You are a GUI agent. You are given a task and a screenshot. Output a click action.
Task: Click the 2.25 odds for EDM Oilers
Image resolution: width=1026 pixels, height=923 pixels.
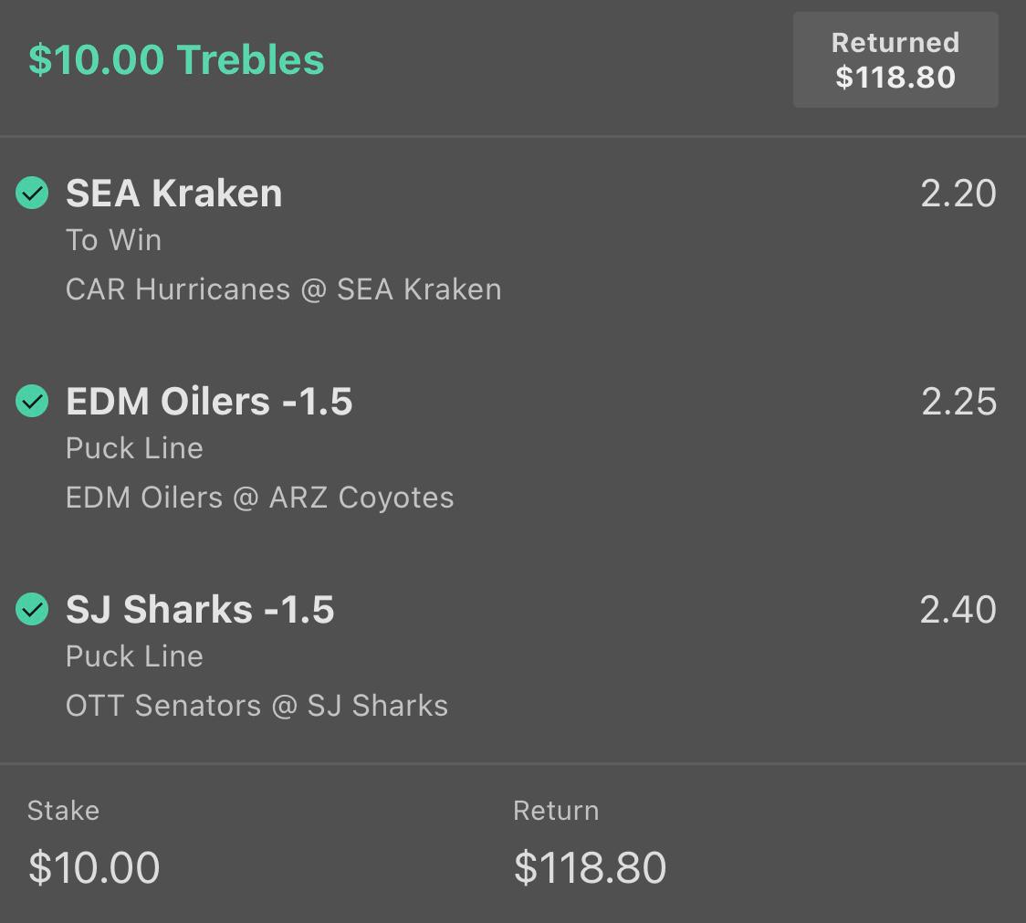[958, 401]
